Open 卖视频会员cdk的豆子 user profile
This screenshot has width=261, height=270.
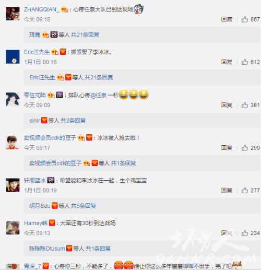pyautogui.click(x=50, y=138)
